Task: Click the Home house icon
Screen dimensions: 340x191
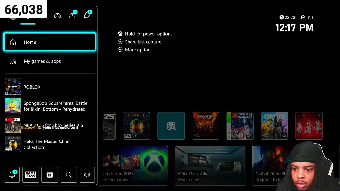Action: click(x=13, y=42)
